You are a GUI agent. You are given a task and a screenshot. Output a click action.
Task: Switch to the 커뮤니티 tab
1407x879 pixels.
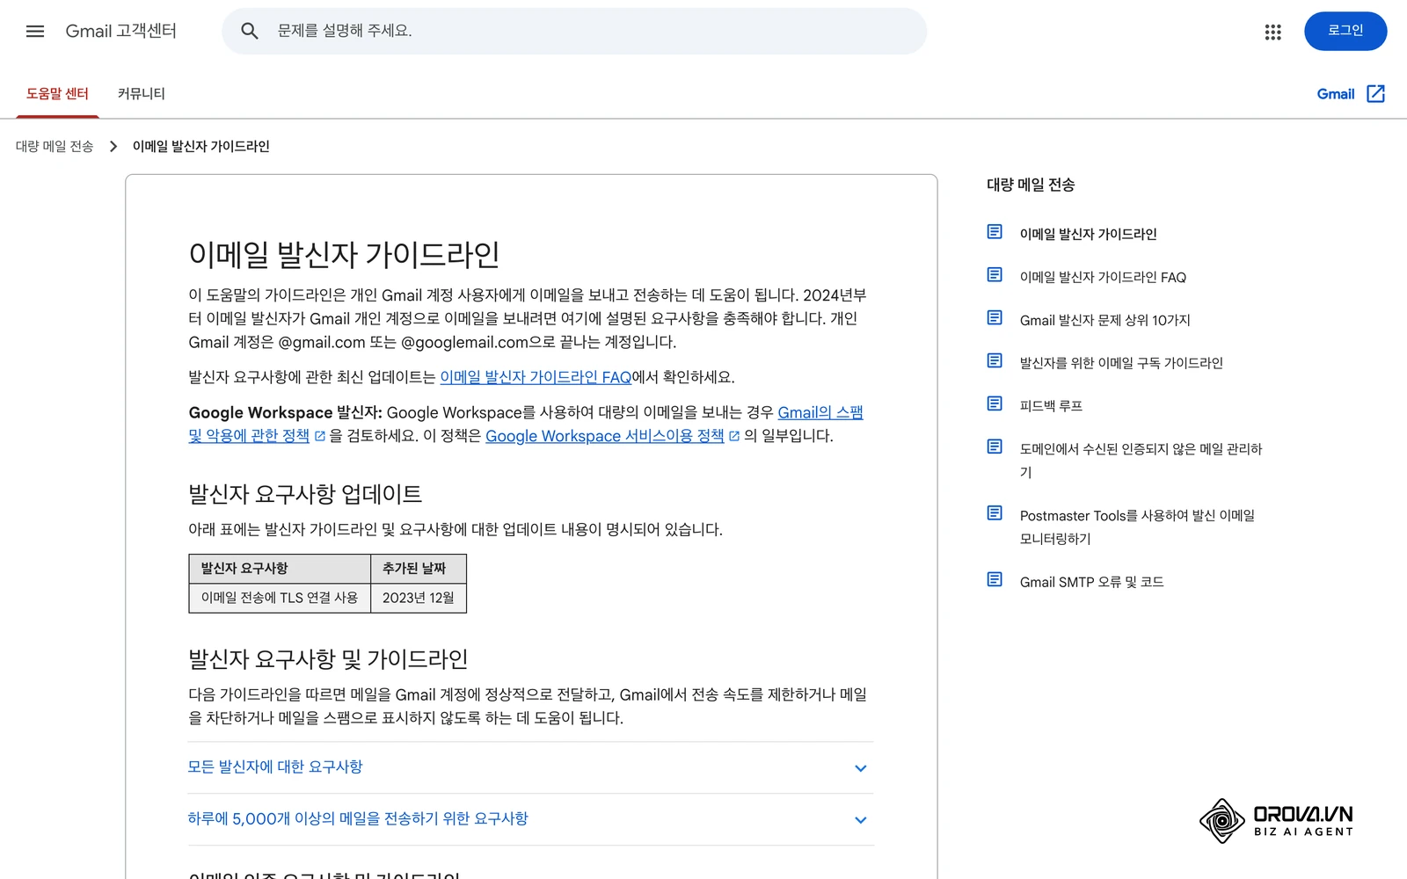point(142,94)
